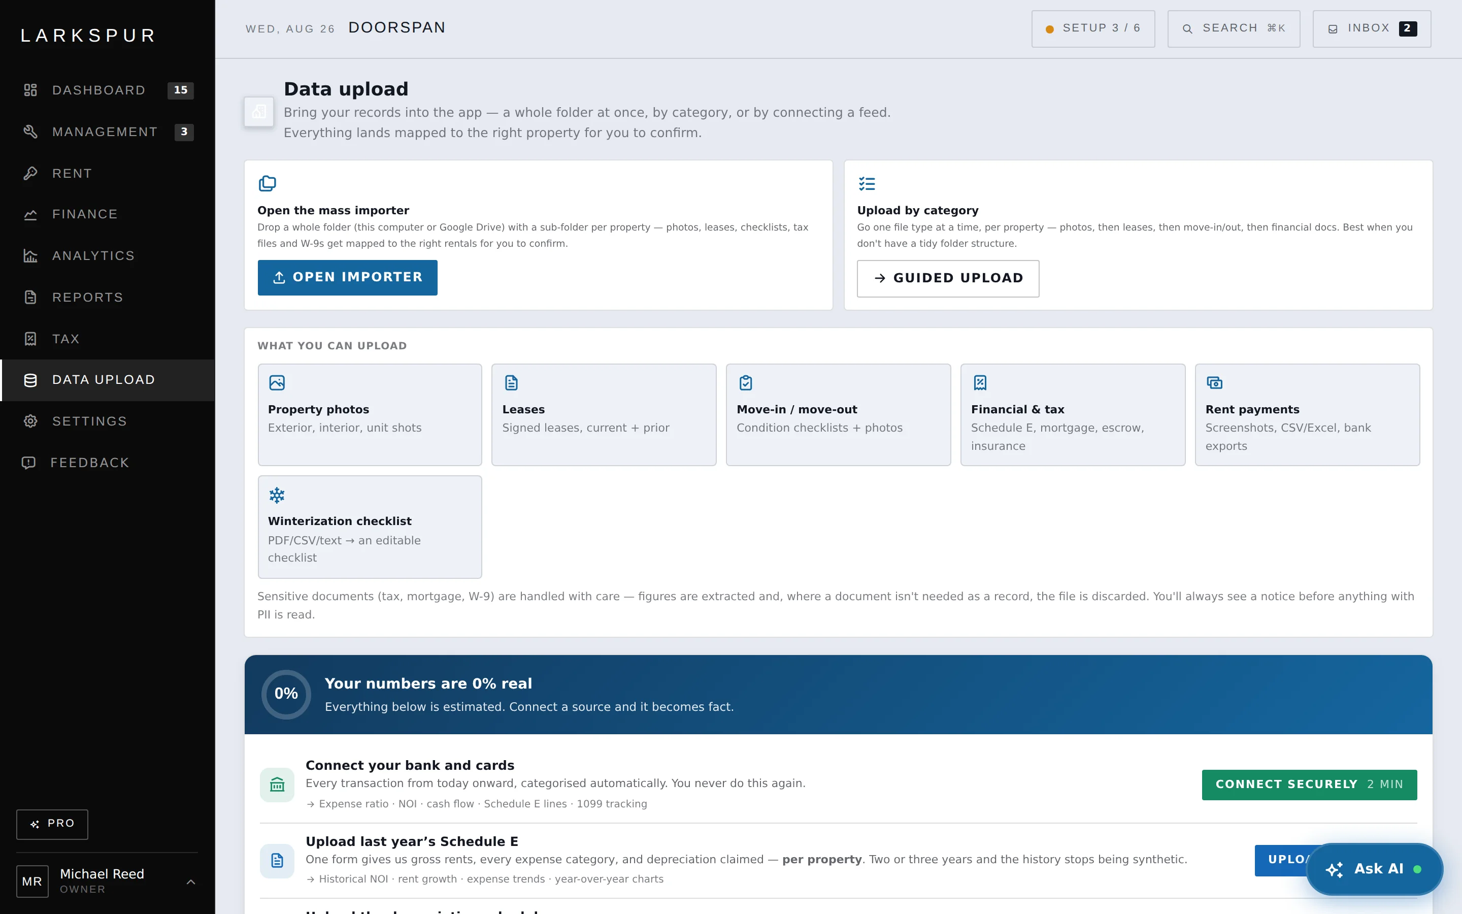
Task: Open the Ask AI assistant
Action: click(x=1374, y=869)
